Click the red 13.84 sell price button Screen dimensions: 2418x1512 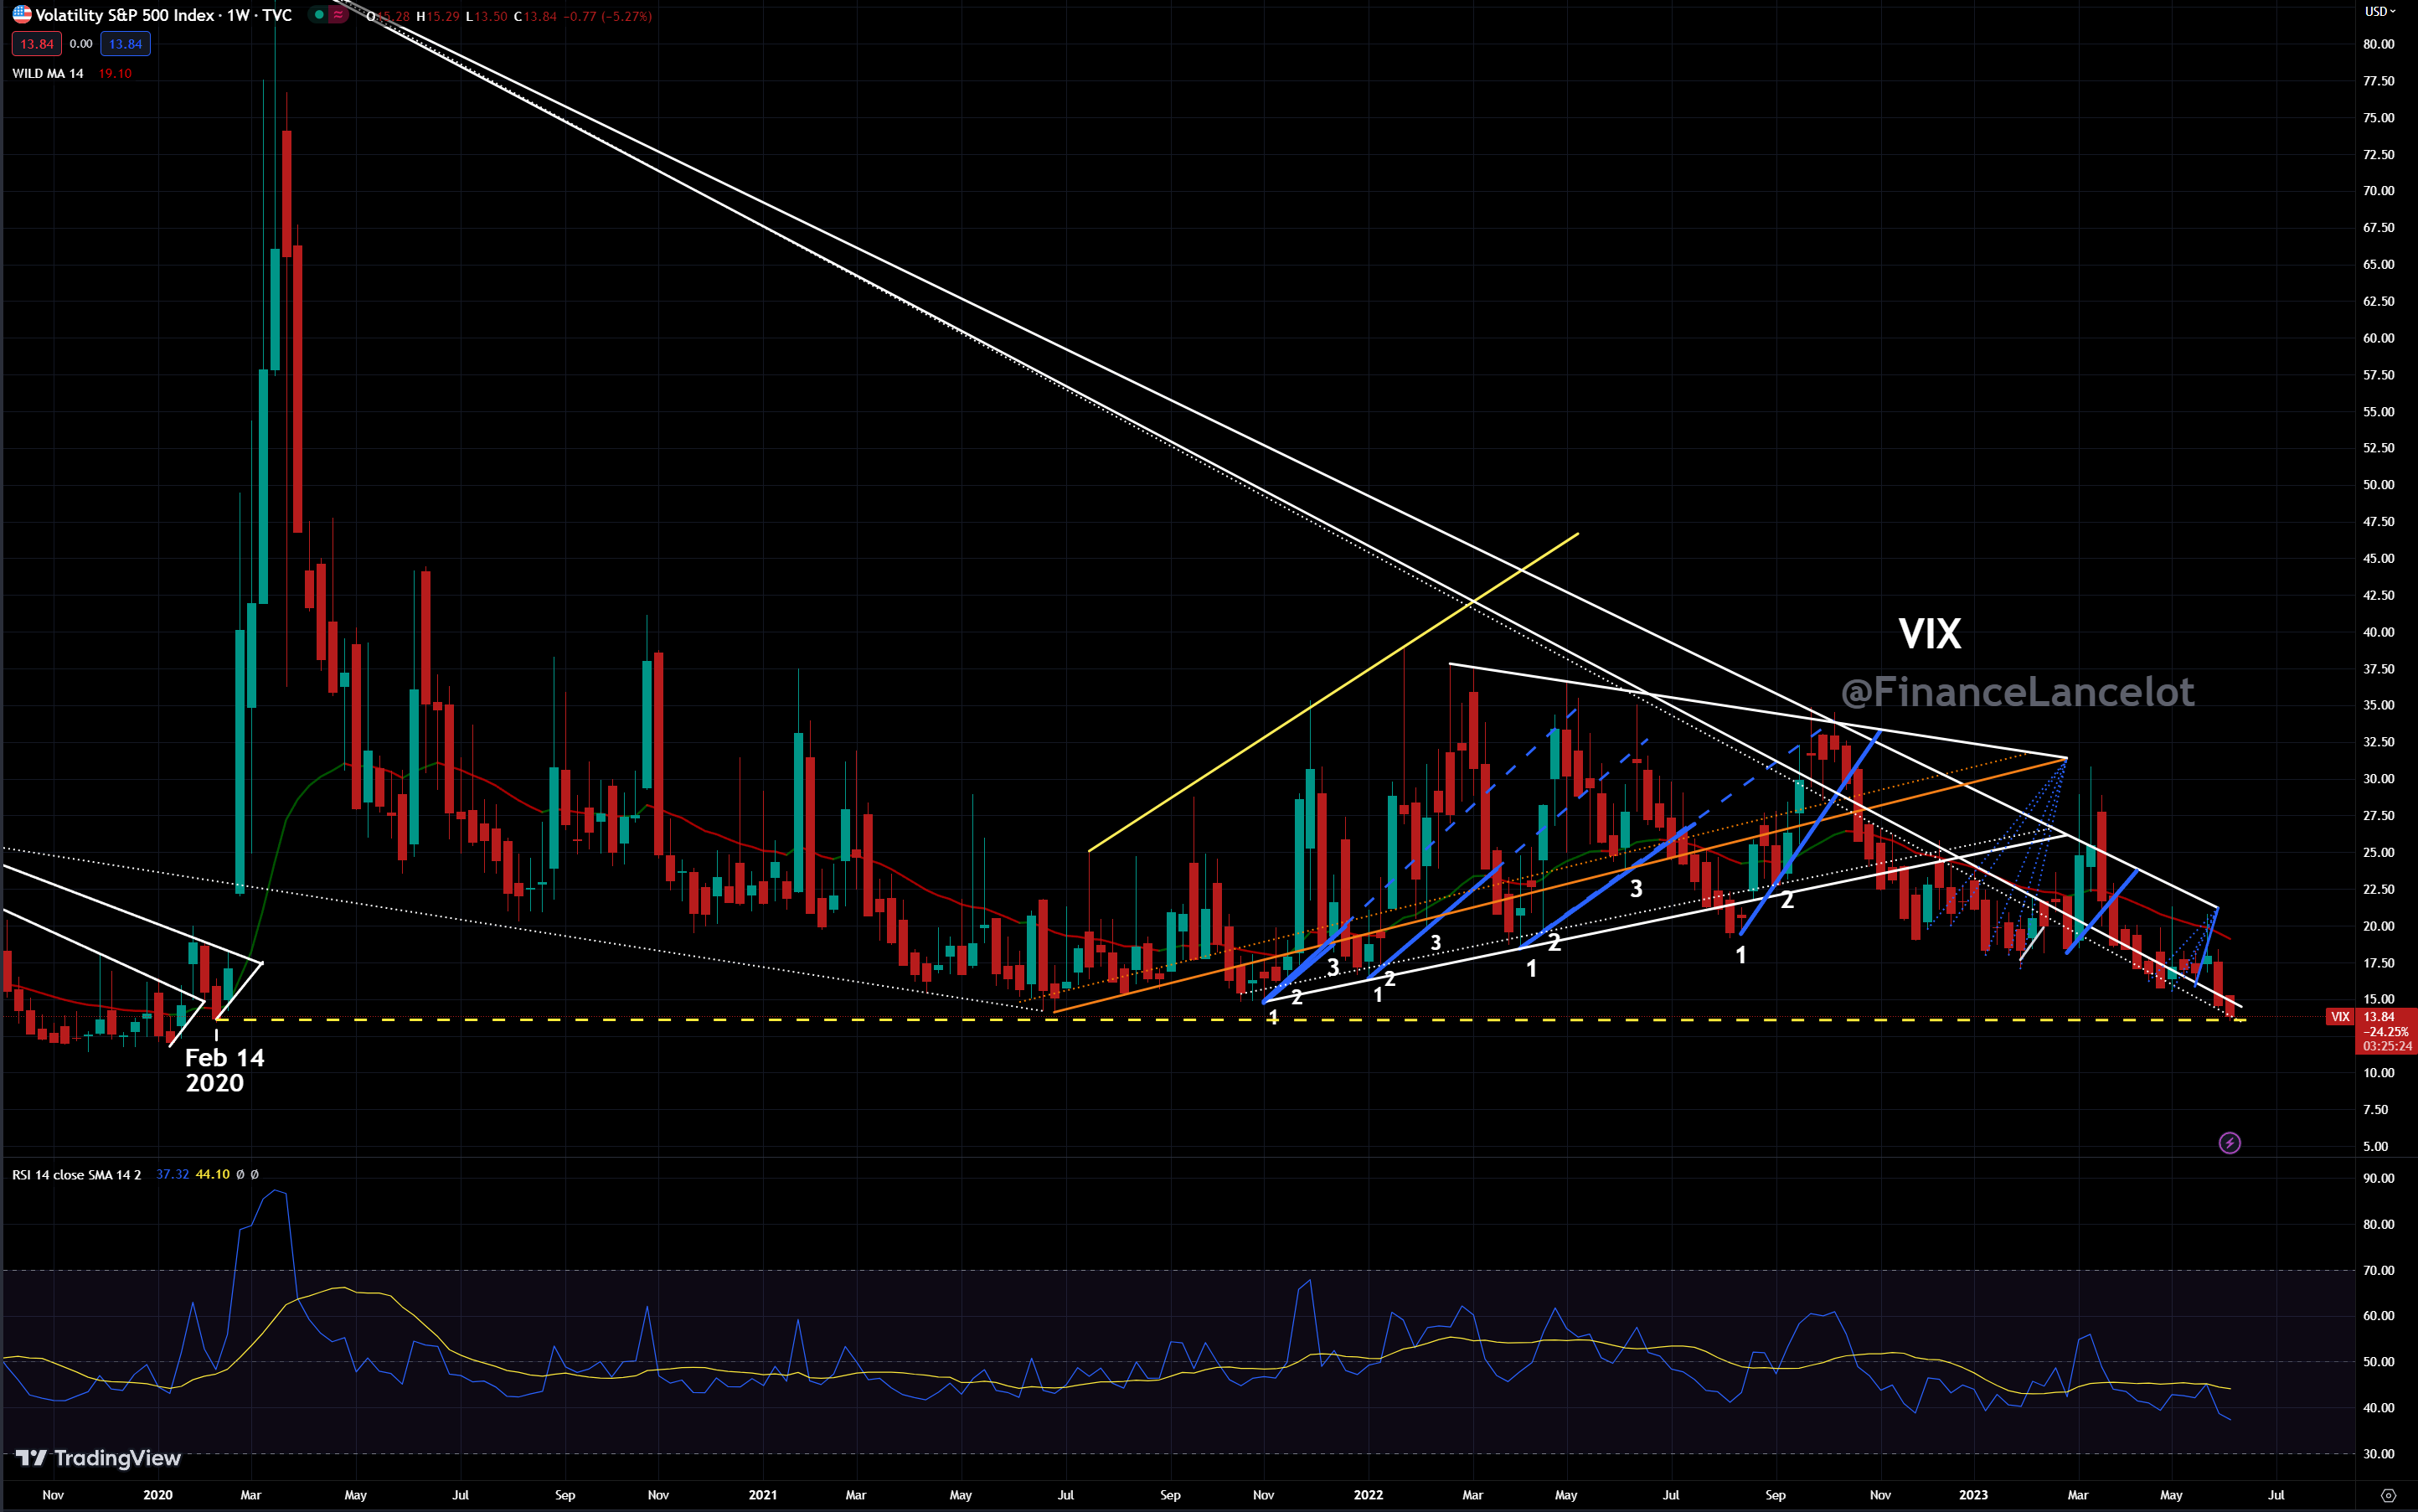tap(37, 44)
